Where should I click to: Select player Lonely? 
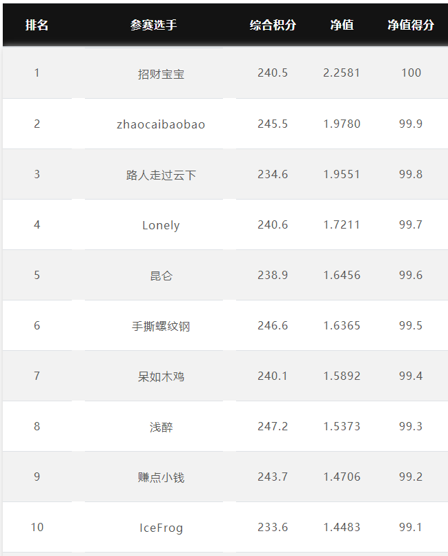161,225
